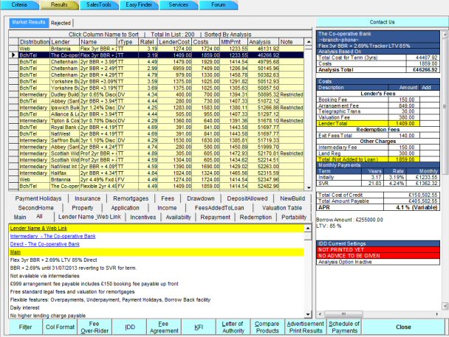The height and width of the screenshot is (337, 449).
Task: Follow the Direct - The Co-operative Bank link
Action: 44,244
